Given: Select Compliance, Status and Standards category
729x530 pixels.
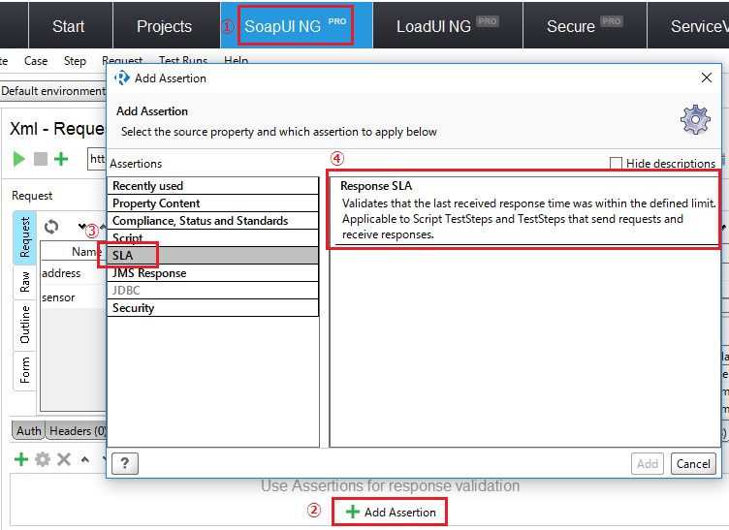Looking at the screenshot, I should point(213,221).
